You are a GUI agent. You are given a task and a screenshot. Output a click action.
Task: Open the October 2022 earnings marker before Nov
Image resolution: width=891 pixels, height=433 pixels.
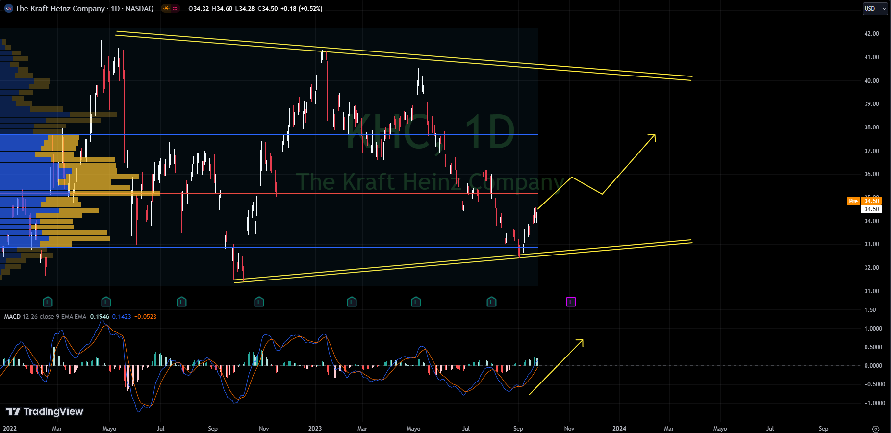click(x=259, y=302)
